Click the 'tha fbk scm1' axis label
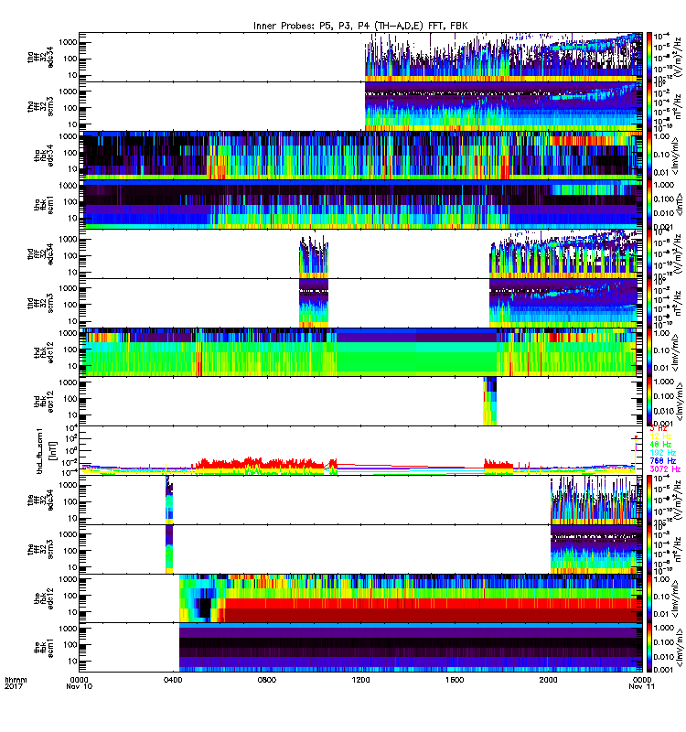This screenshot has height=732, width=686. click(44, 204)
